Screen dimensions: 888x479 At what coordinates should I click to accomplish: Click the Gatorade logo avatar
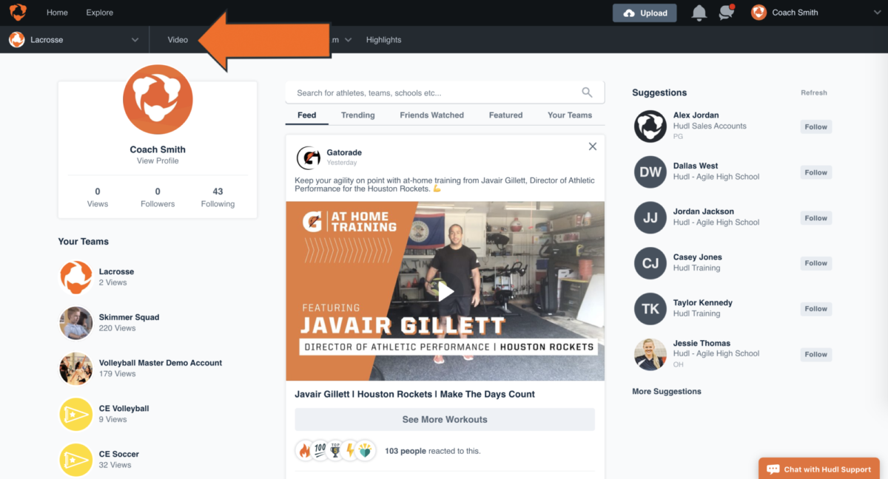pyautogui.click(x=309, y=157)
